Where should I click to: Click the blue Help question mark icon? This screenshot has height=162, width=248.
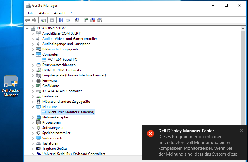click(61, 20)
